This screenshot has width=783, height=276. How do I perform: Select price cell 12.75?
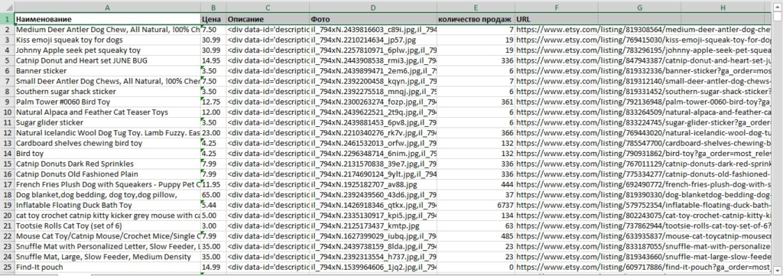pyautogui.click(x=213, y=102)
